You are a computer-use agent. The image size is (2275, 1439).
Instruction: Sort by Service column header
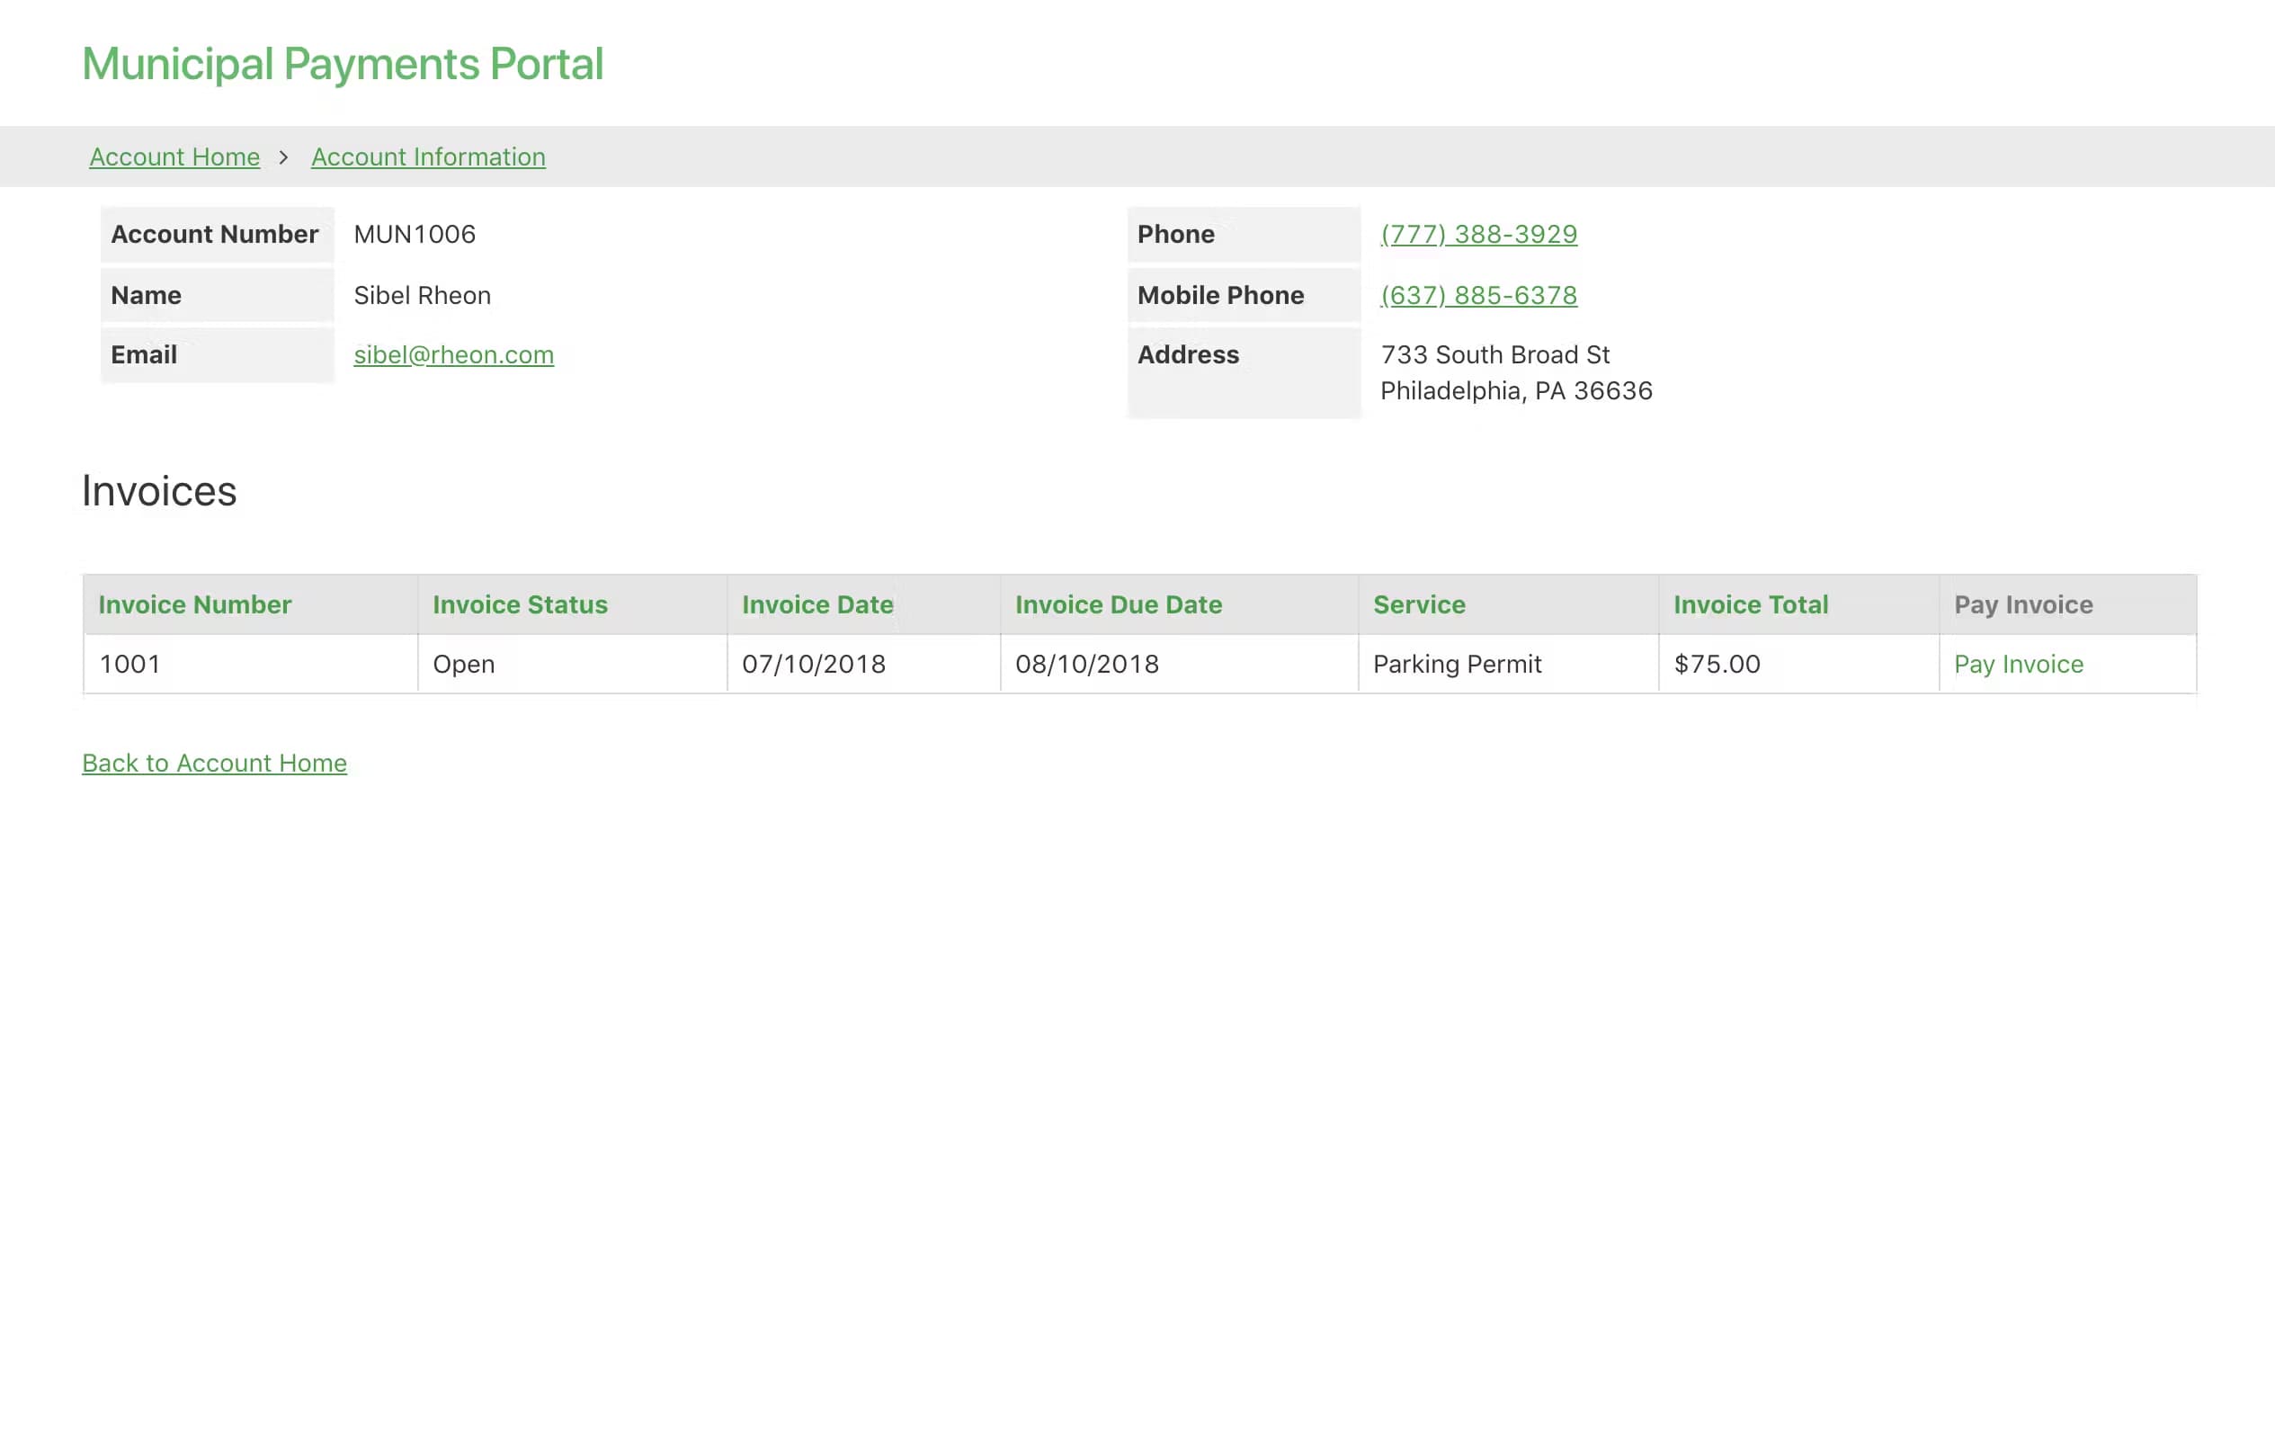point(1418,604)
